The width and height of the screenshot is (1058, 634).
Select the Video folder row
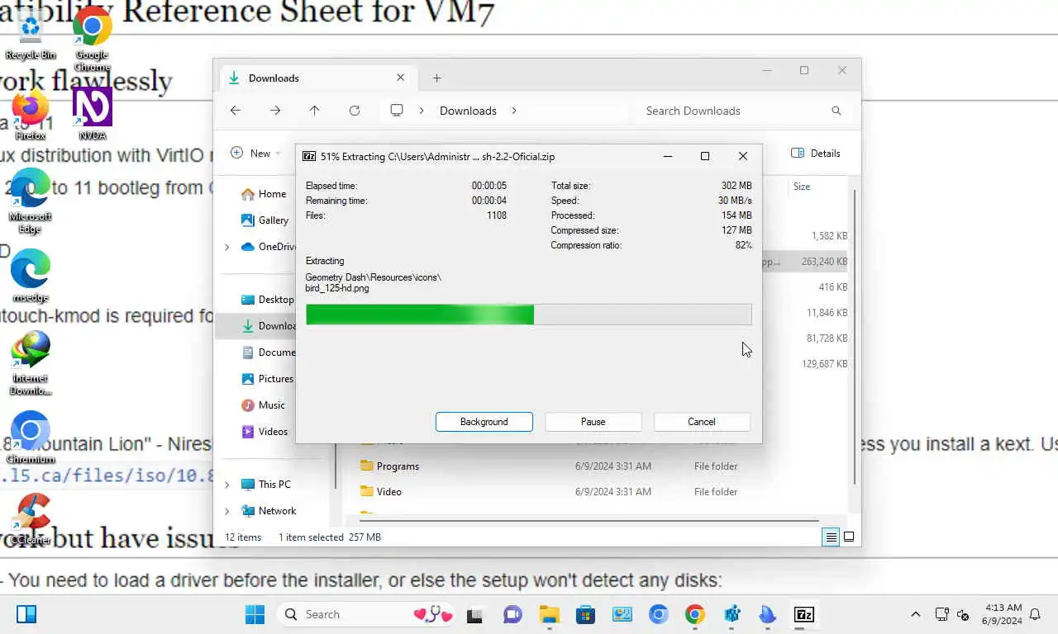pyautogui.click(x=599, y=492)
